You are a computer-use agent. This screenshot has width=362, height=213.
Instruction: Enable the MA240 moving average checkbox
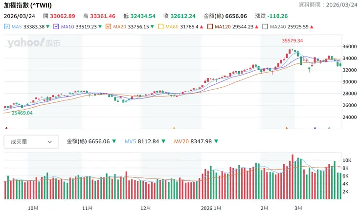point(265,27)
